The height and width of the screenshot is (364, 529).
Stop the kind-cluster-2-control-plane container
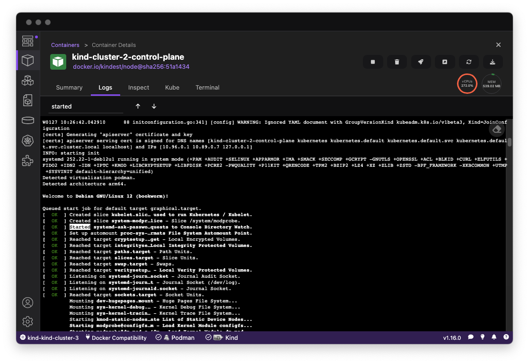[373, 62]
